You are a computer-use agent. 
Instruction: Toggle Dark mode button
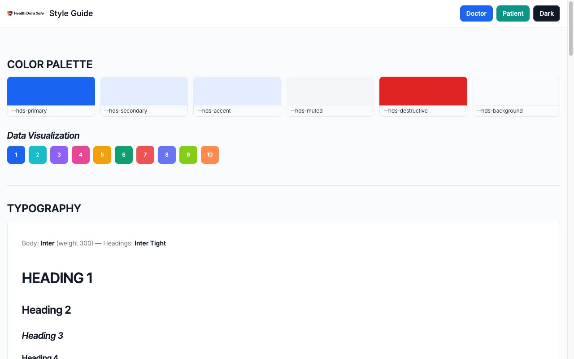click(546, 13)
